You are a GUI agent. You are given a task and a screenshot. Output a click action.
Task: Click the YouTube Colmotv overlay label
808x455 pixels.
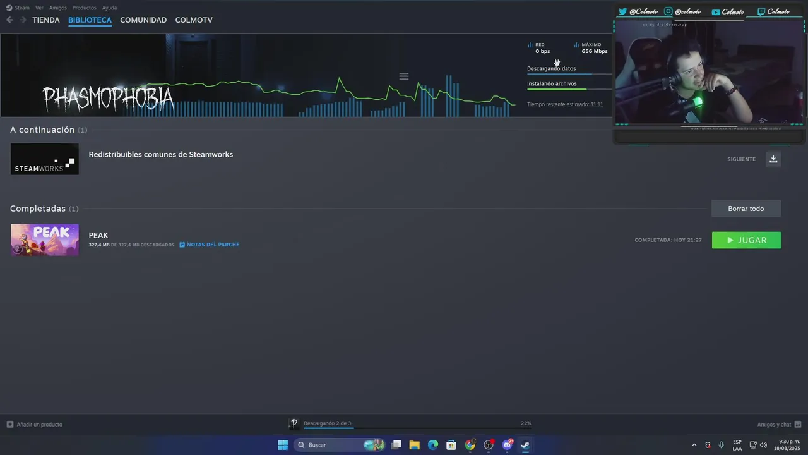coord(728,11)
